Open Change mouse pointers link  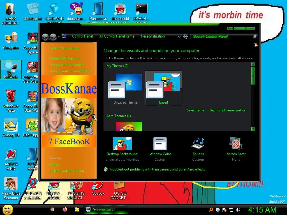coord(67,65)
